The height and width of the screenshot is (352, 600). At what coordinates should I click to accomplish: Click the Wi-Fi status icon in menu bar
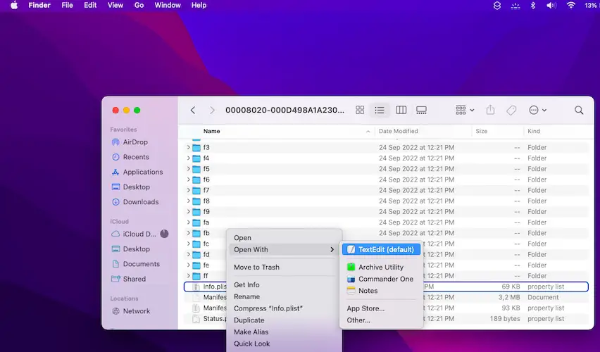570,5
